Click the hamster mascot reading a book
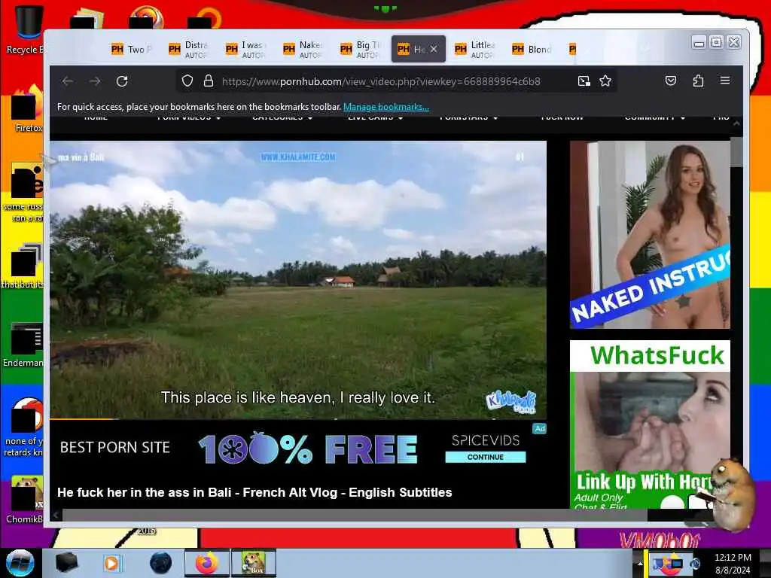Image resolution: width=771 pixels, height=578 pixels. tap(730, 494)
